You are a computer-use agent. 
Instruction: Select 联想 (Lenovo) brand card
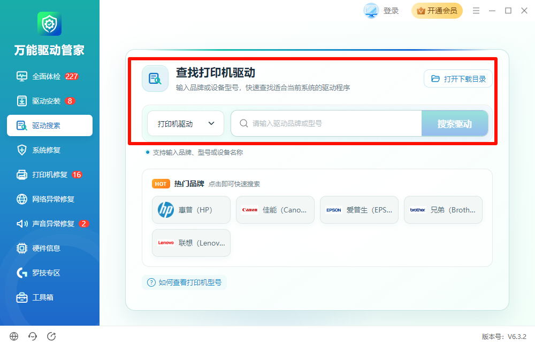(191, 243)
